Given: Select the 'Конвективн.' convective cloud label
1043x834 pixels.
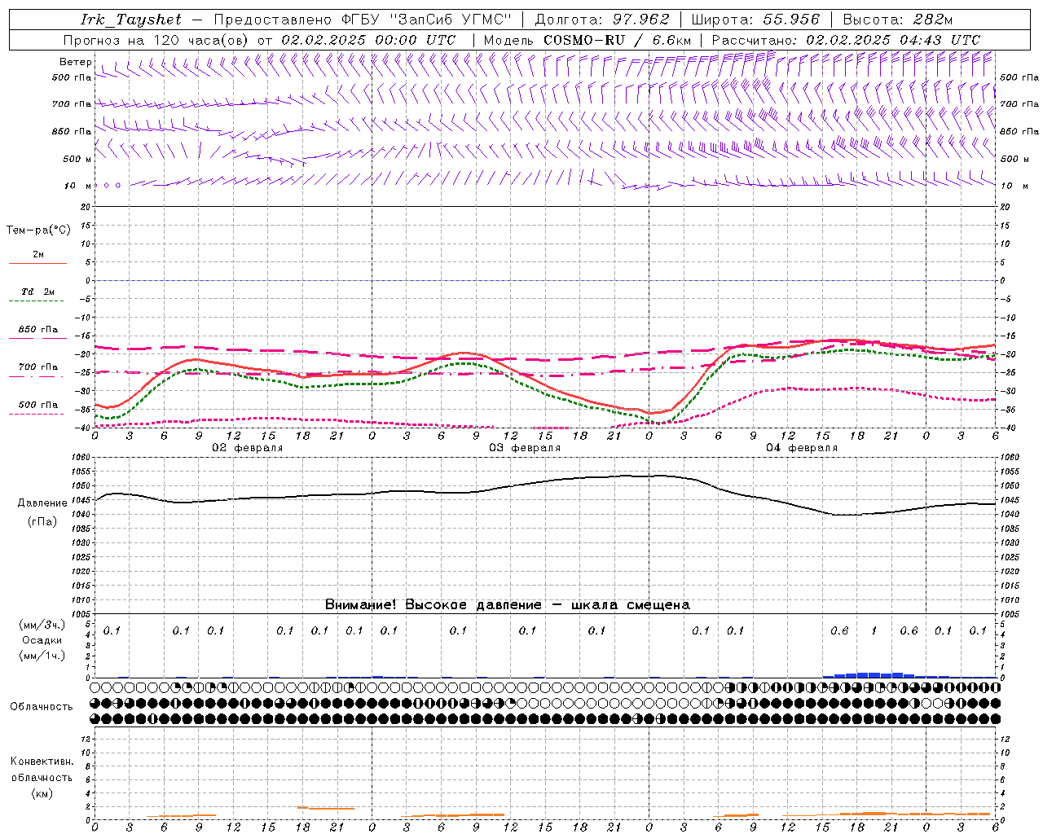Looking at the screenshot, I should [x=42, y=762].
